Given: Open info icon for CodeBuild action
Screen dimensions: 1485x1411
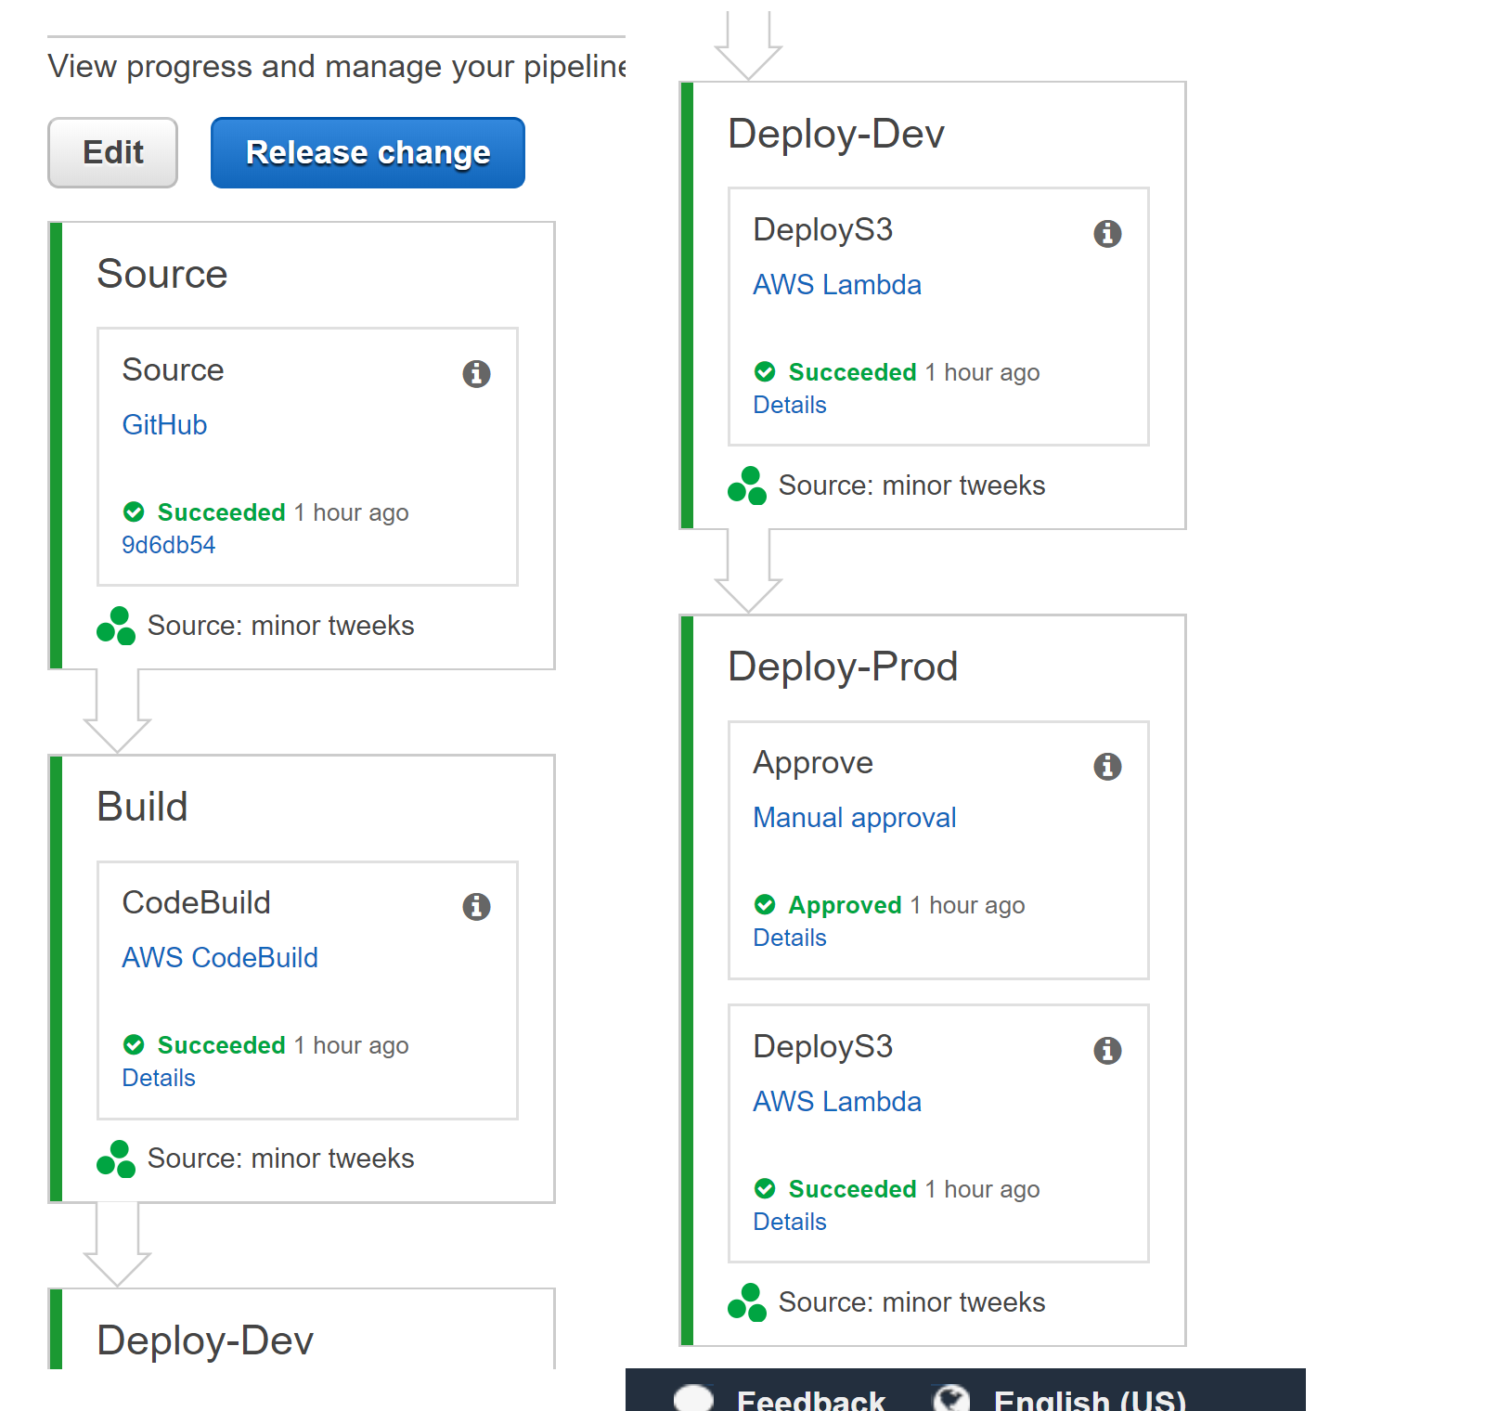Looking at the screenshot, I should coord(476,906).
